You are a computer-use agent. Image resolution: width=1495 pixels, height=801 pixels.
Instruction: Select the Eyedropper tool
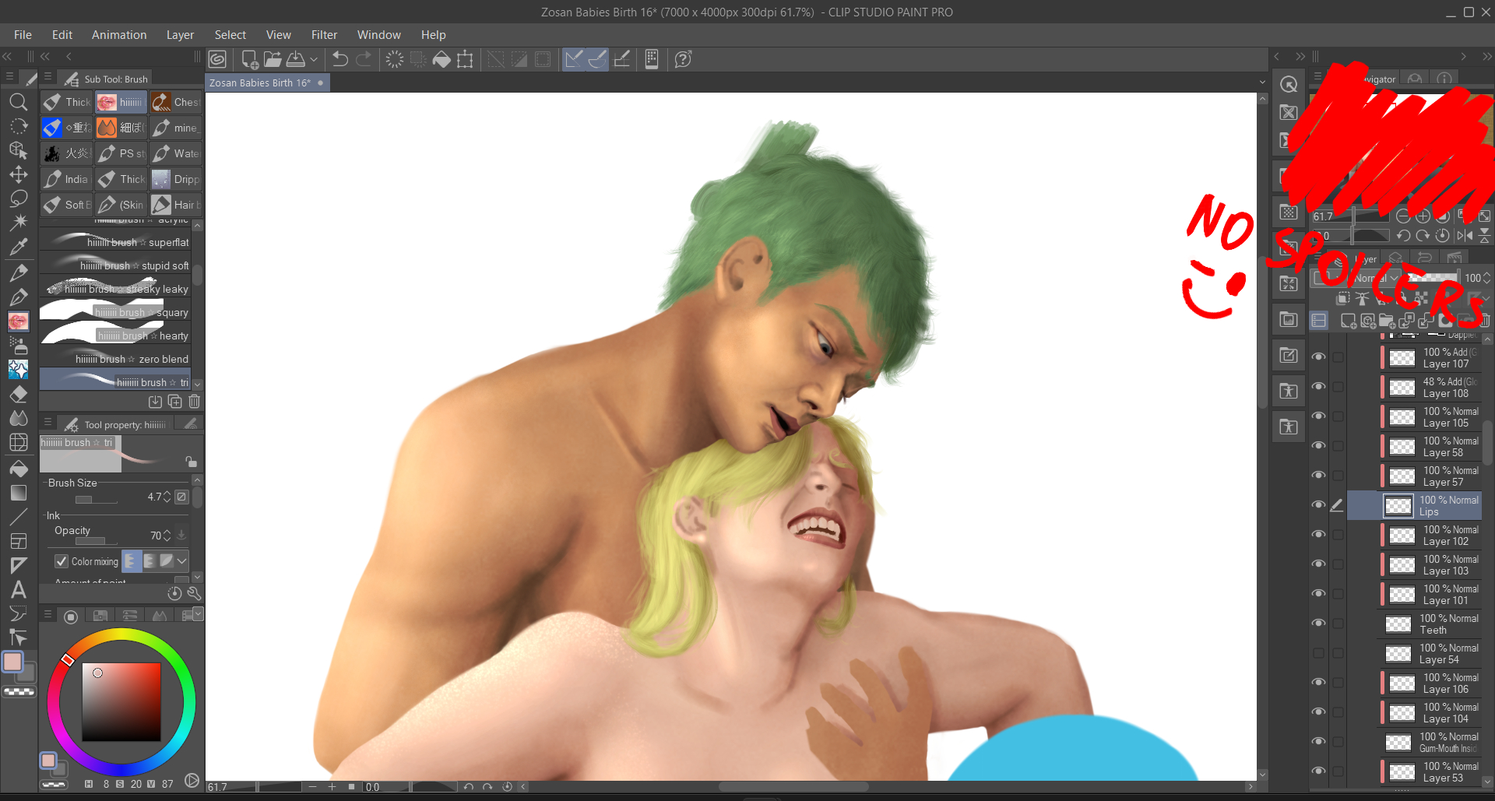pos(18,248)
